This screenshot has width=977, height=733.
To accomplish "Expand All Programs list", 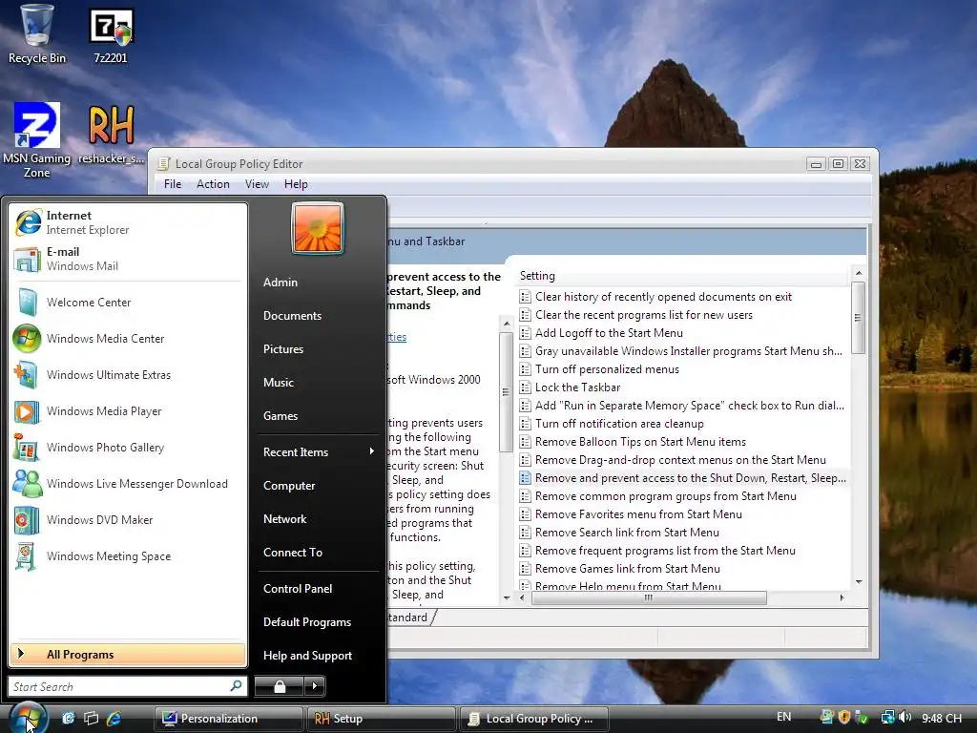I will pyautogui.click(x=128, y=655).
